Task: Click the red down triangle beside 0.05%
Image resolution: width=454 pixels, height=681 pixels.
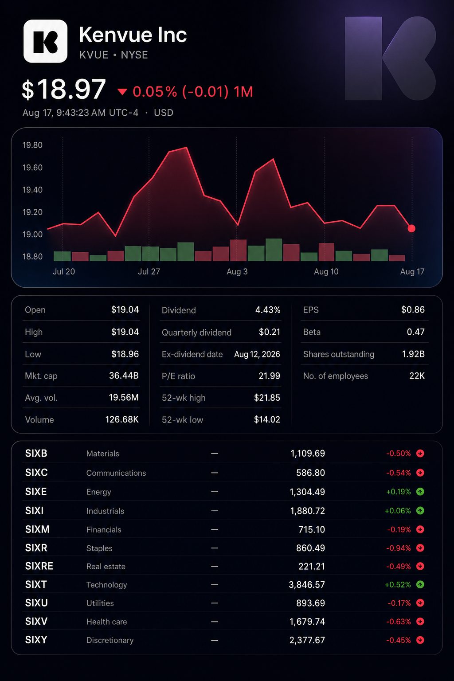Action: pyautogui.click(x=122, y=92)
